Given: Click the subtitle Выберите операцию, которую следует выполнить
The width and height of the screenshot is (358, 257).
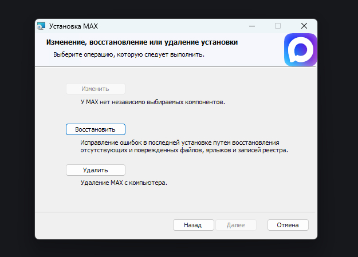Looking at the screenshot, I should pos(129,55).
